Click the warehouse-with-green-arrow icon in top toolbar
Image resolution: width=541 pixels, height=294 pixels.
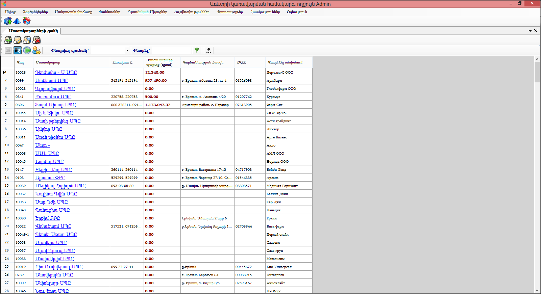click(x=8, y=21)
